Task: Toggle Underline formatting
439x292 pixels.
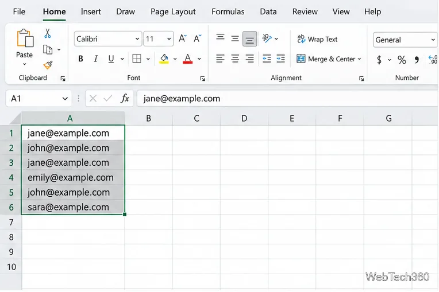Action: click(111, 59)
